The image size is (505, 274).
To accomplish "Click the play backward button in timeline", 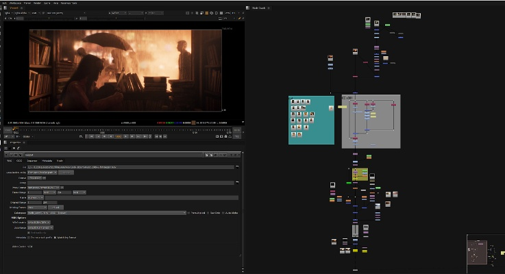I will tap(109, 136).
